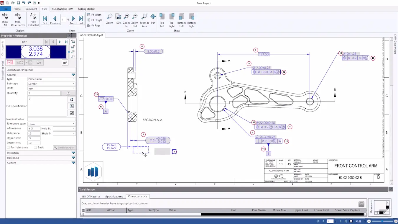Click the zoom slider in status bar
This screenshot has height=224, width=398.
382,221
